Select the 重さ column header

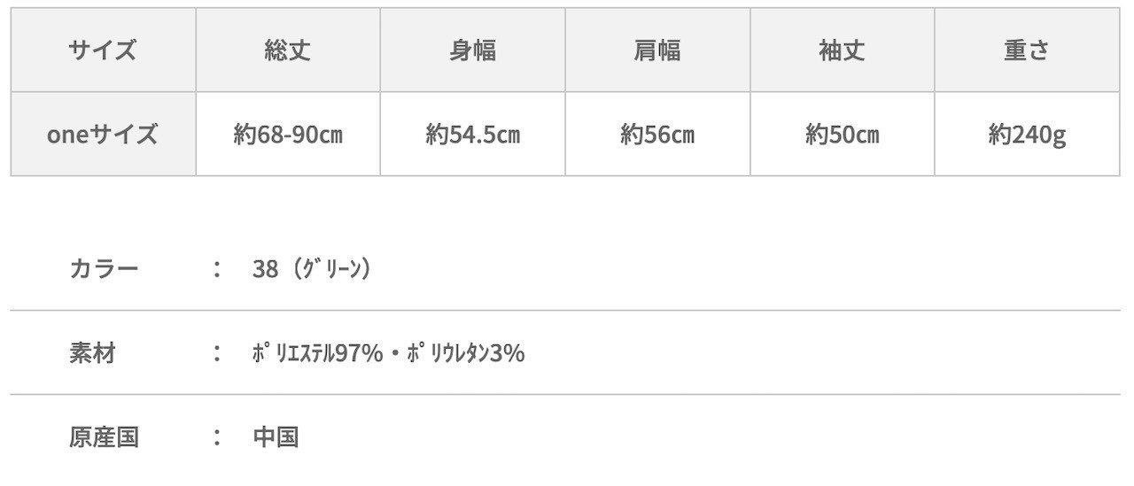point(1027,50)
